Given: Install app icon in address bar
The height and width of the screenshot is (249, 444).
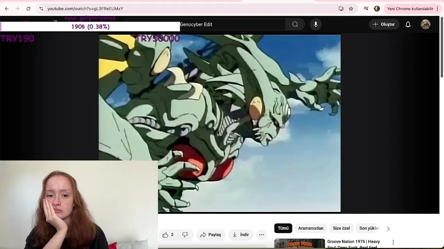Looking at the screenshot, I should [x=341, y=9].
